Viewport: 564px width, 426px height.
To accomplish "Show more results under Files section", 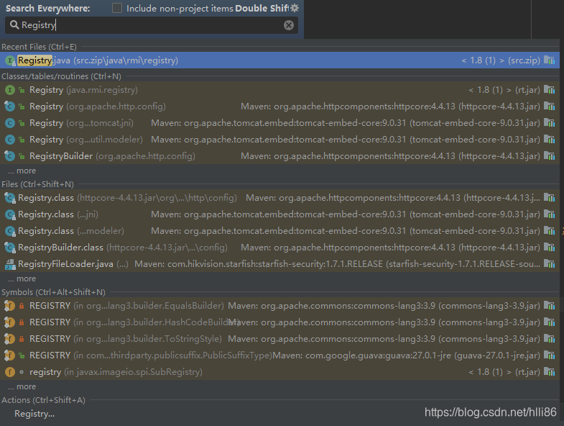I will (x=22, y=279).
